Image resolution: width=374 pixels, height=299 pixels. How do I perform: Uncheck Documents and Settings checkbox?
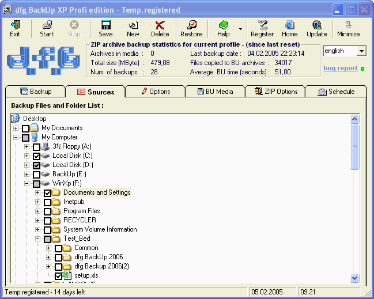tap(47, 193)
